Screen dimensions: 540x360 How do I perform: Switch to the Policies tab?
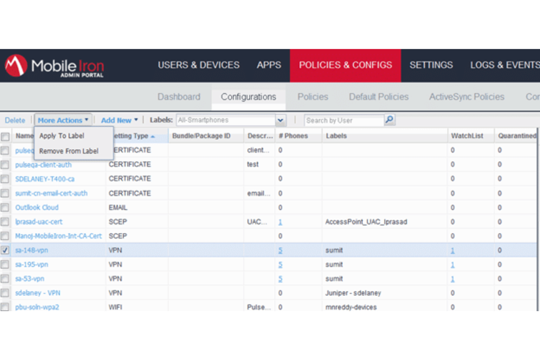313,97
